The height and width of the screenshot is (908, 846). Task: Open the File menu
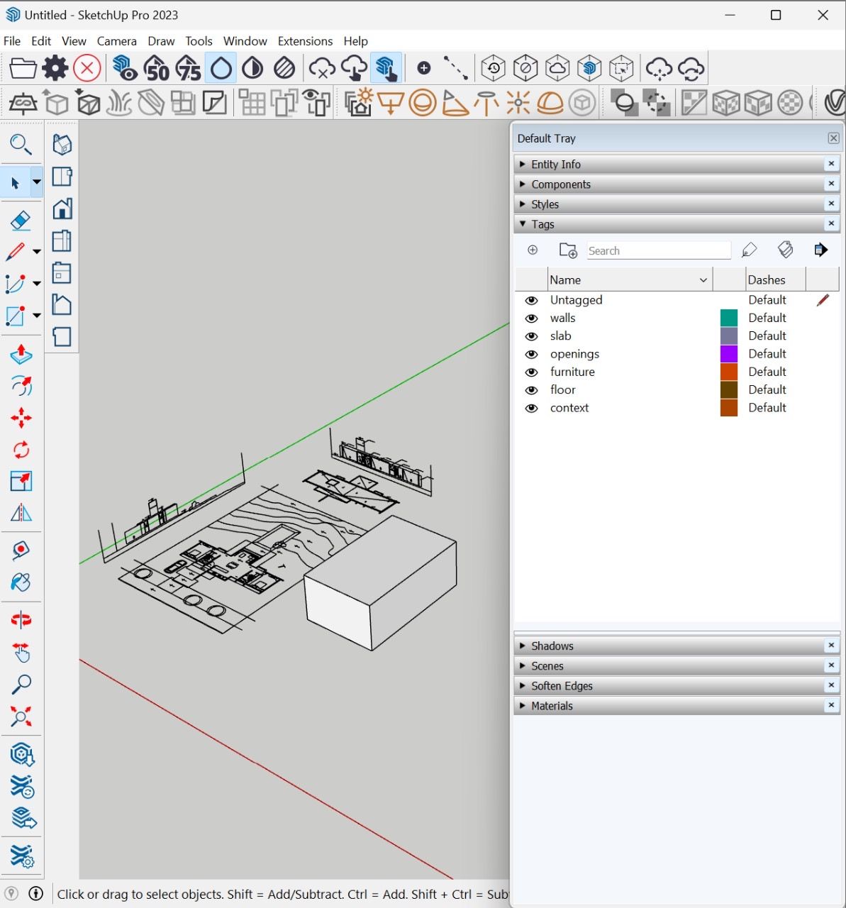pyautogui.click(x=12, y=41)
